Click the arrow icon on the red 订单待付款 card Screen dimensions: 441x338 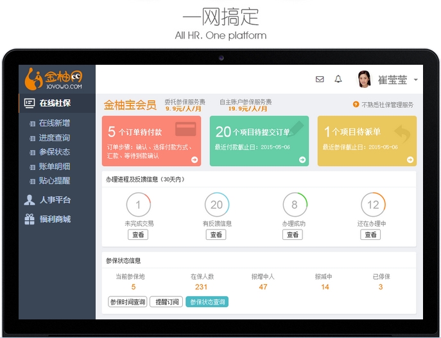pyautogui.click(x=195, y=160)
